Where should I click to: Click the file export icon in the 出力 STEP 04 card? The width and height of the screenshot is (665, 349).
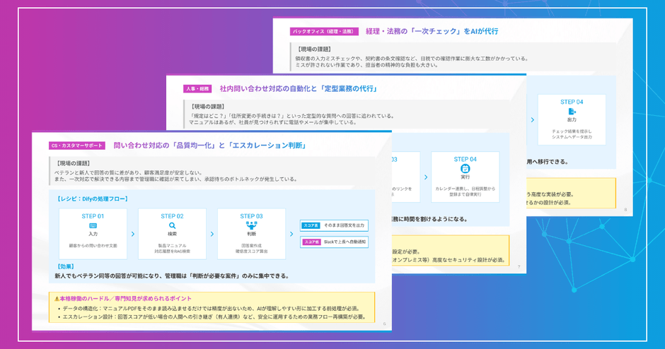coord(572,112)
